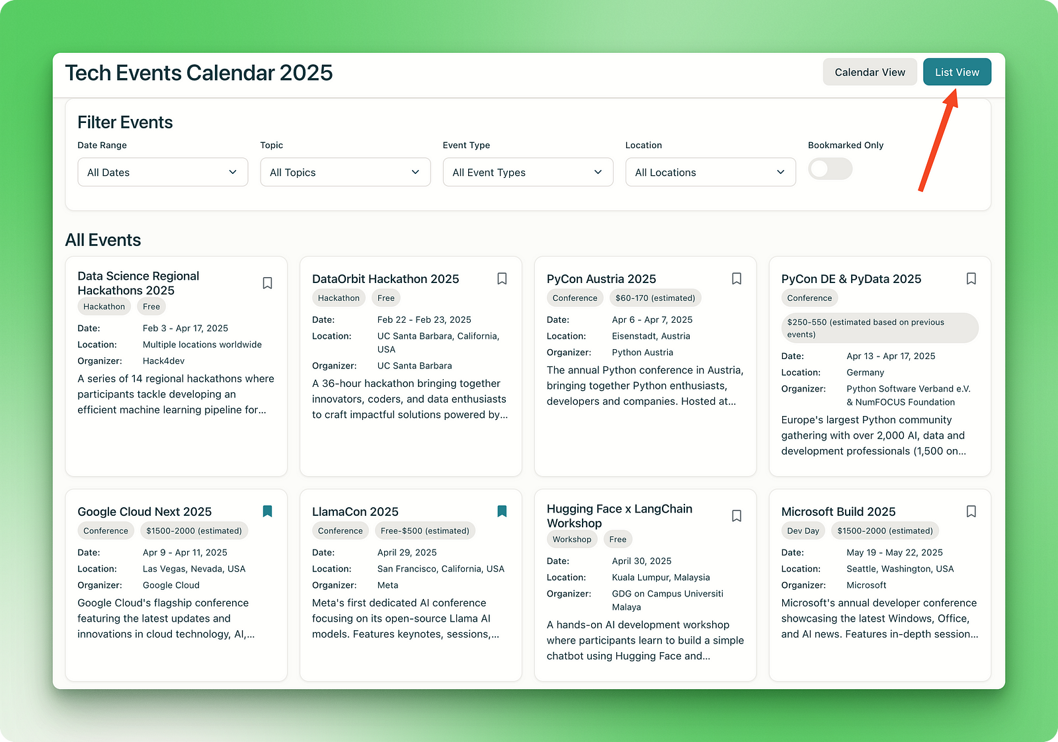Click the Tech Events Calendar 2025 heading
The image size is (1058, 742).
pos(198,73)
